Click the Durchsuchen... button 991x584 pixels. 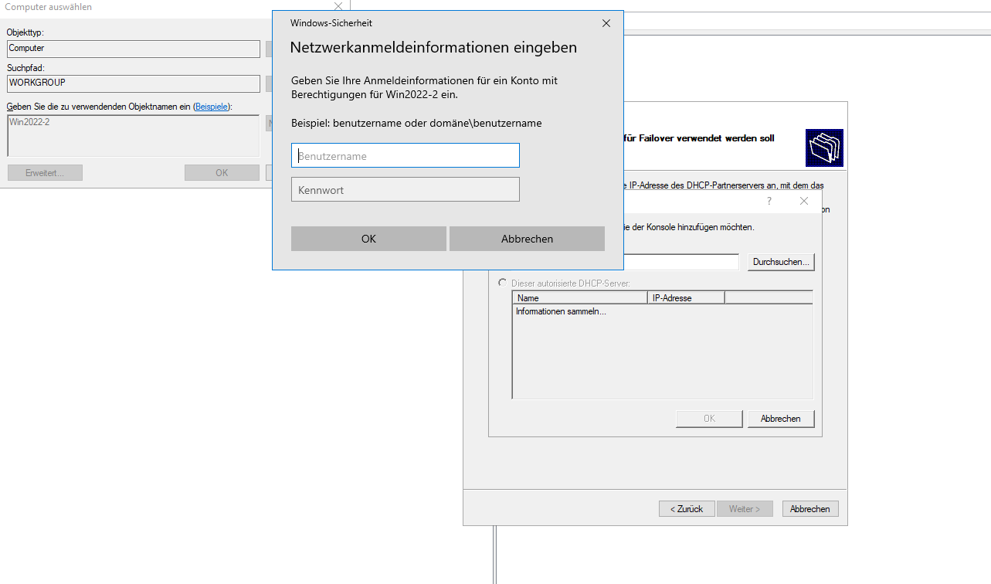click(x=781, y=262)
